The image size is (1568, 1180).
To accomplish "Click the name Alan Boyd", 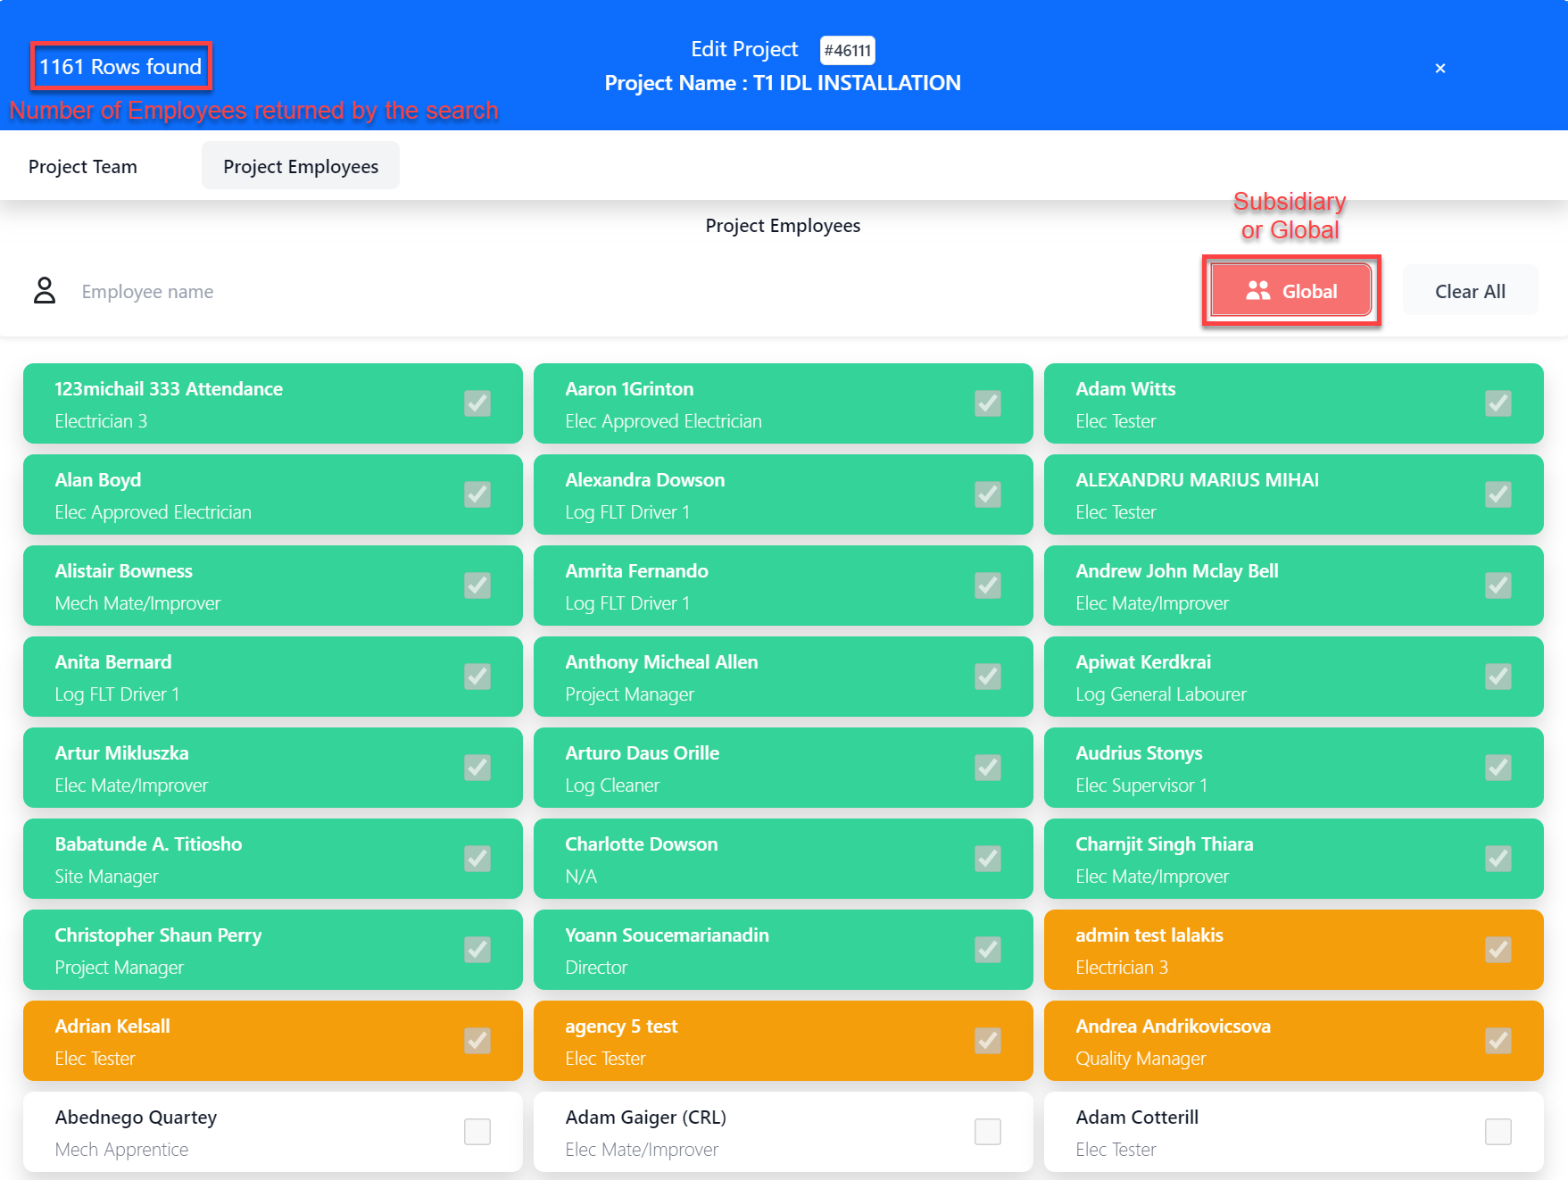I will click(x=98, y=480).
